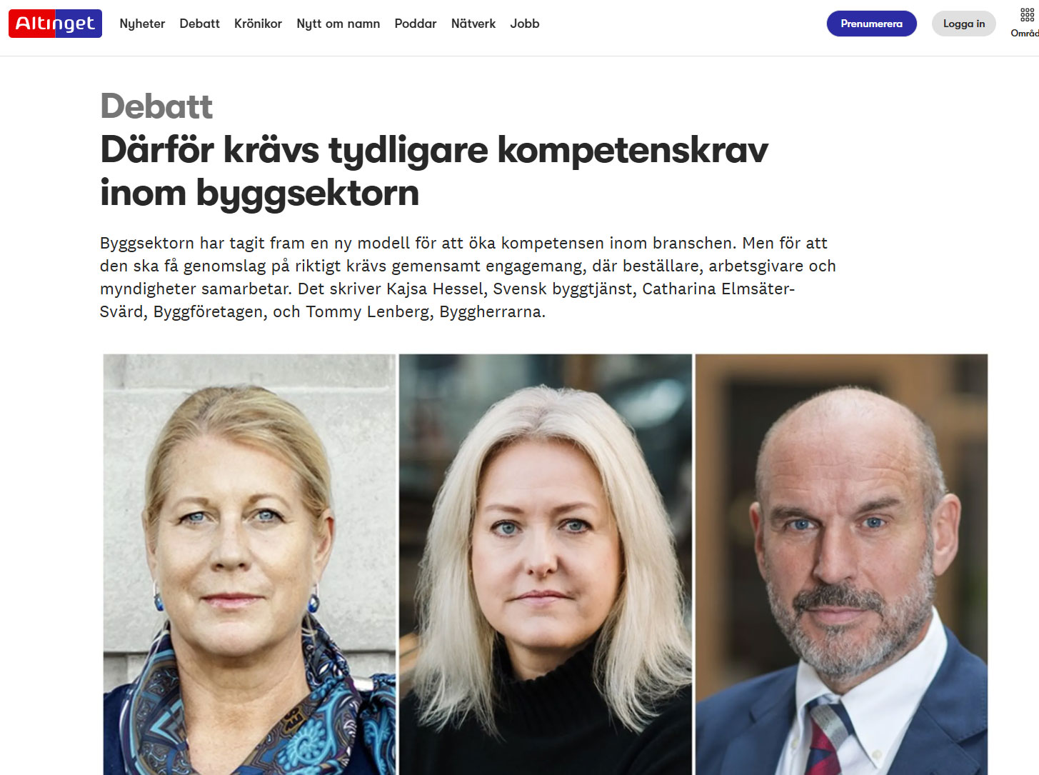Open the Jobb link
The image size is (1039, 775).
point(524,24)
